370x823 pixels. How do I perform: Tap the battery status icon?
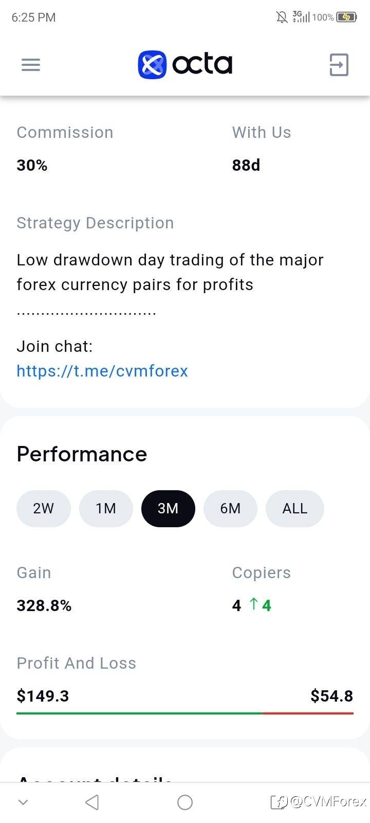346,17
